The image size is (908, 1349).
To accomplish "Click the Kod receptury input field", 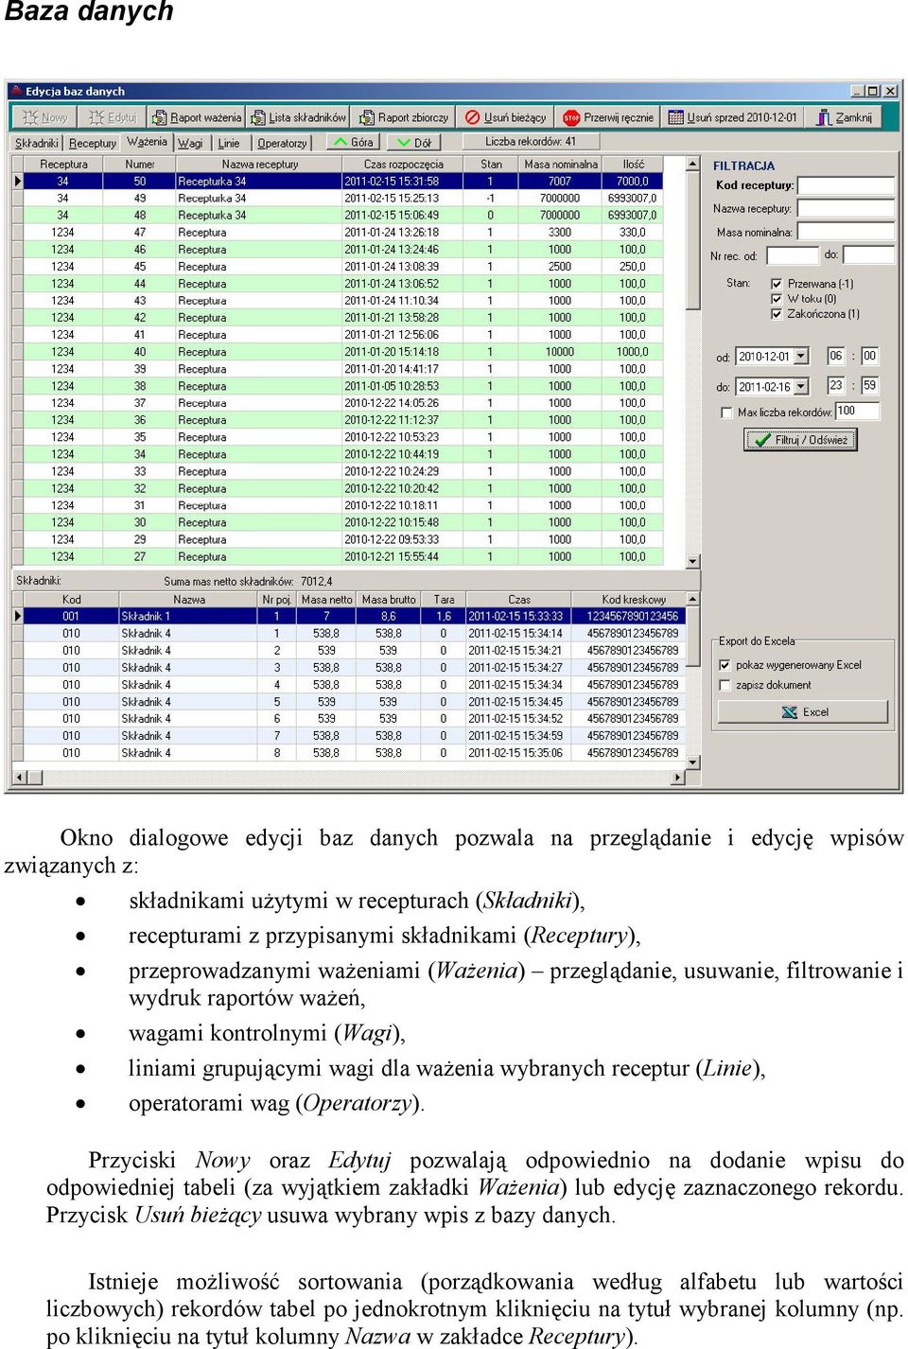I will coord(846,184).
